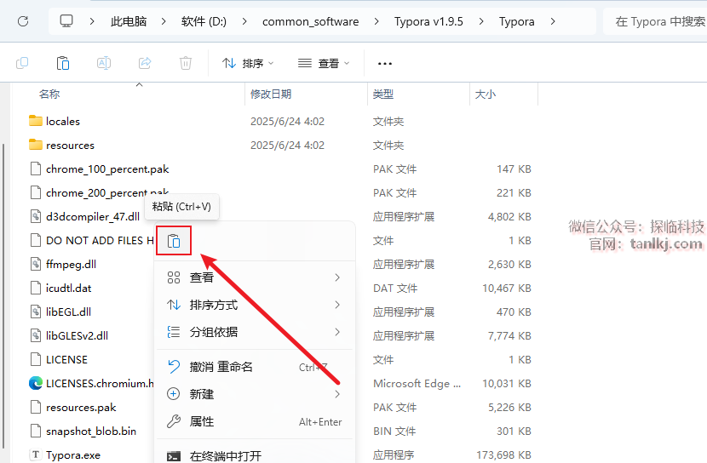Open 排序方式 submenu in context menu
The height and width of the screenshot is (463, 707).
[x=255, y=305]
